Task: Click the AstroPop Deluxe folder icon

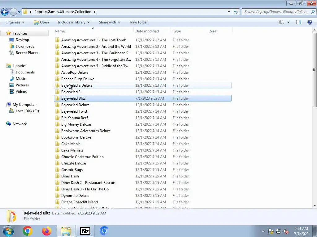Action: click(x=57, y=72)
